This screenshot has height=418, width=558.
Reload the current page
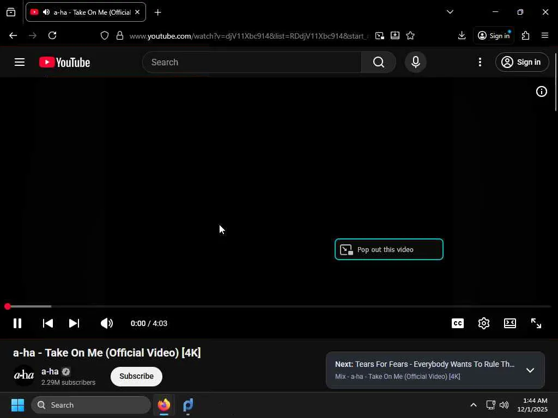point(52,35)
